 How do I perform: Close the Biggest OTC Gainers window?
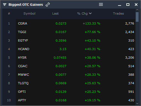point(136,4)
